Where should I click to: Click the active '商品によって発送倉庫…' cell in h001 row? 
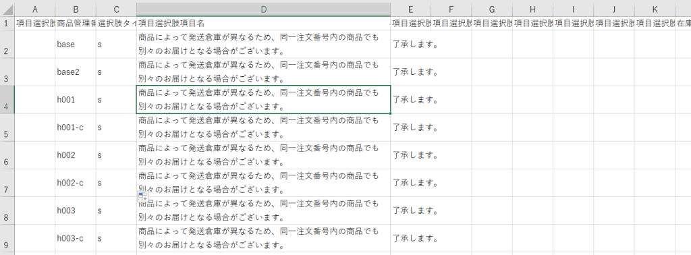(263, 100)
